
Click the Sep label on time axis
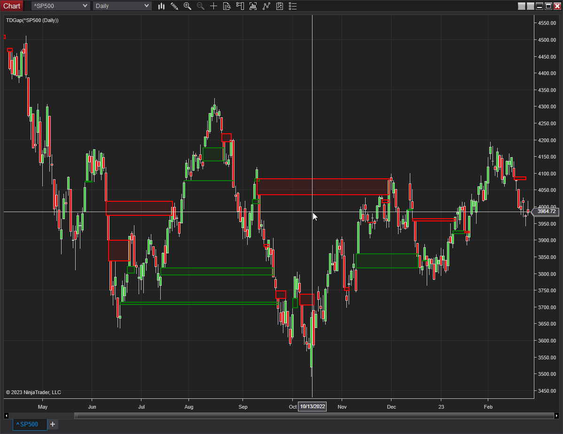click(x=243, y=407)
